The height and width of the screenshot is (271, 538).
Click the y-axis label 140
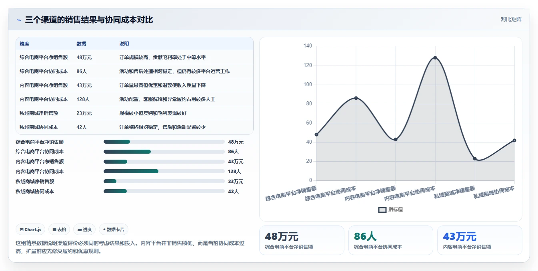pos(308,46)
